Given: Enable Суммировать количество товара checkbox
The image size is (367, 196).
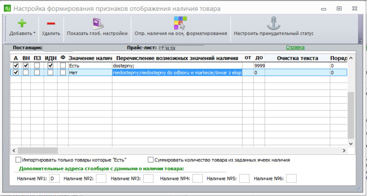Looking at the screenshot, I should (150, 160).
